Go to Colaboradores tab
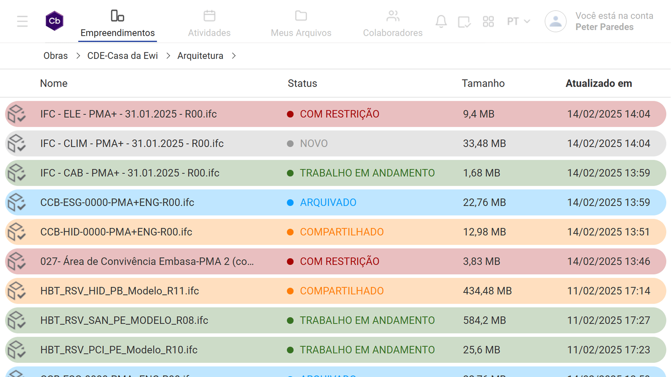The image size is (671, 377). pos(393,23)
